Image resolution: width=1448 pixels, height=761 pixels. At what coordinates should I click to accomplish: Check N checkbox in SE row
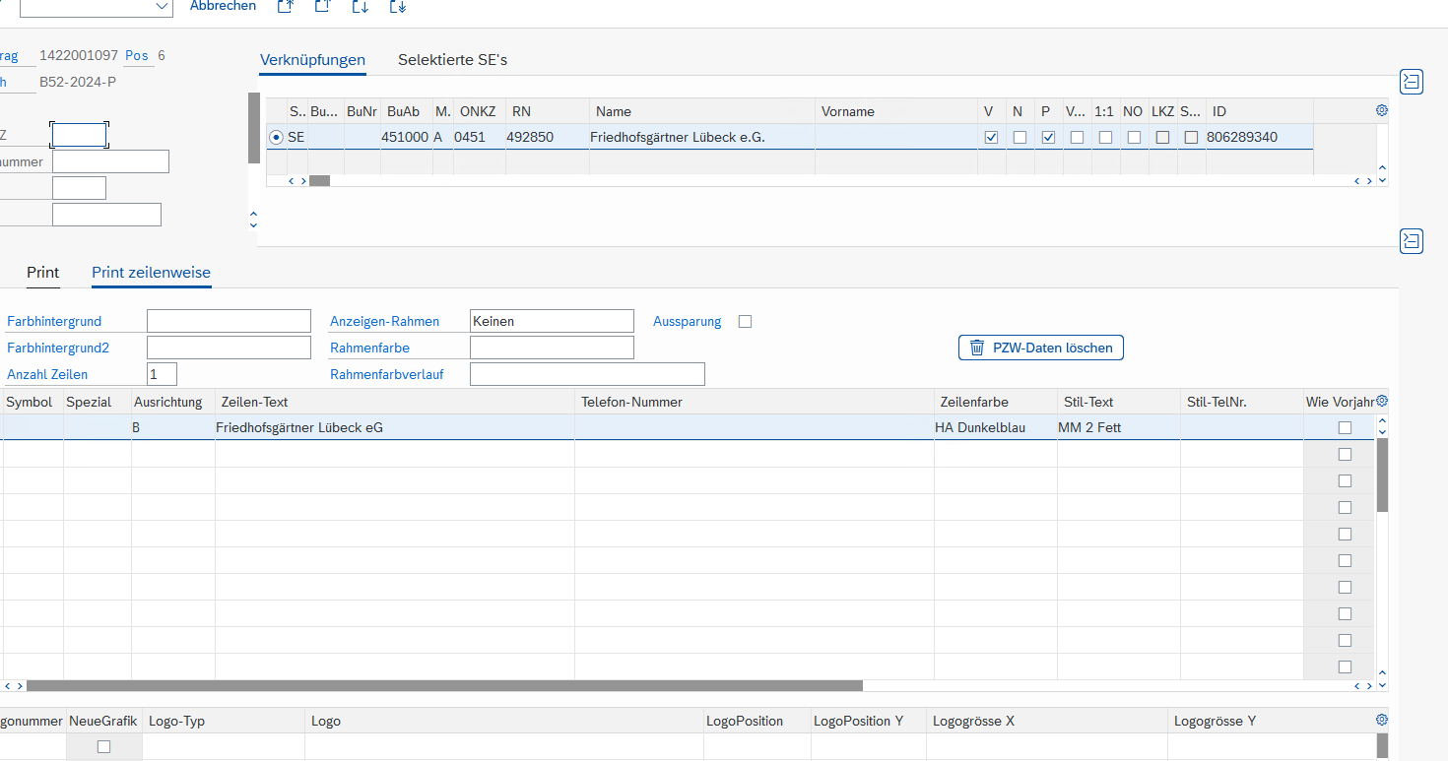tap(1020, 138)
